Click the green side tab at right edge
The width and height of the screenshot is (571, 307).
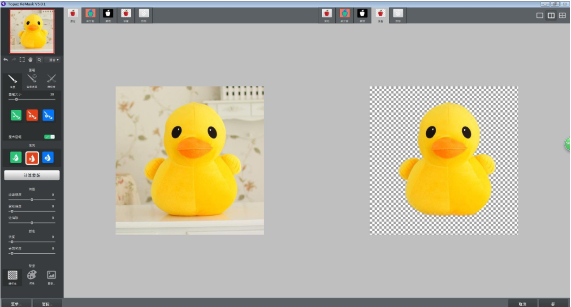click(x=567, y=144)
